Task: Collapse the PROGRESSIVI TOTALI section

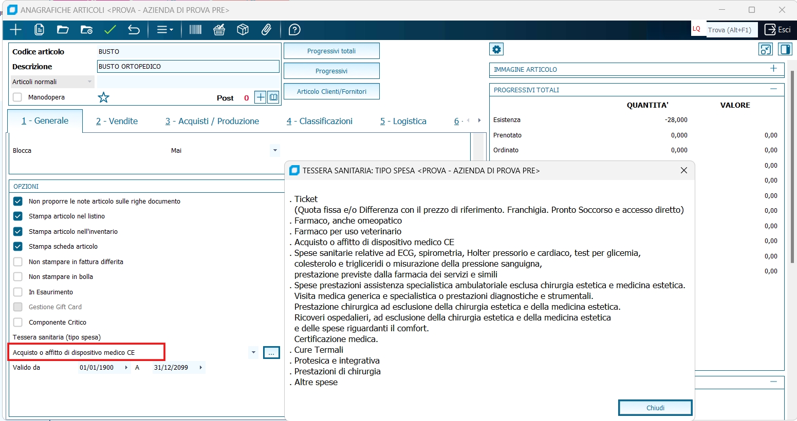Action: 773,89
